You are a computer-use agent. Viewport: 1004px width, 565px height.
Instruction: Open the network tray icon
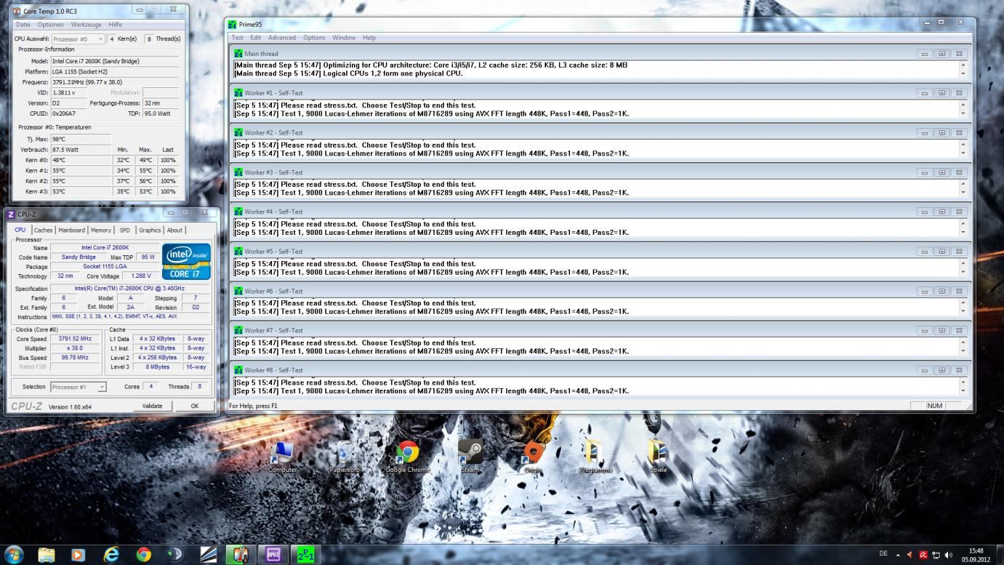[936, 555]
